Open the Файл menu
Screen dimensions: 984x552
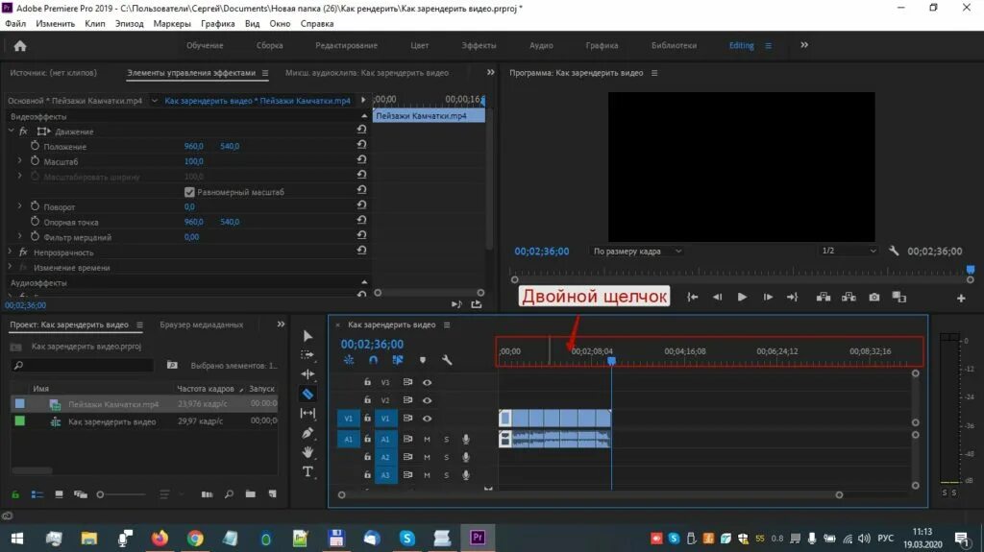(x=15, y=24)
